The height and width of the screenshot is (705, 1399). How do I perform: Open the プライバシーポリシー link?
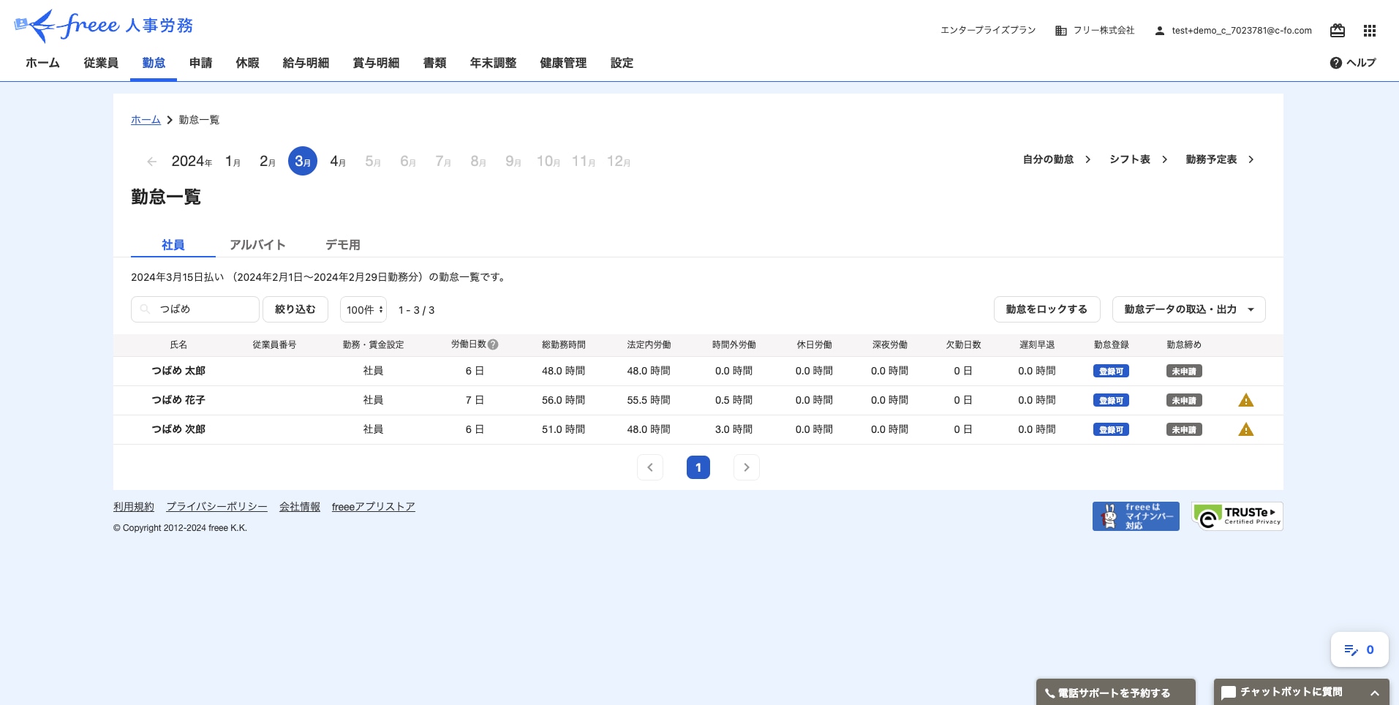tap(216, 506)
